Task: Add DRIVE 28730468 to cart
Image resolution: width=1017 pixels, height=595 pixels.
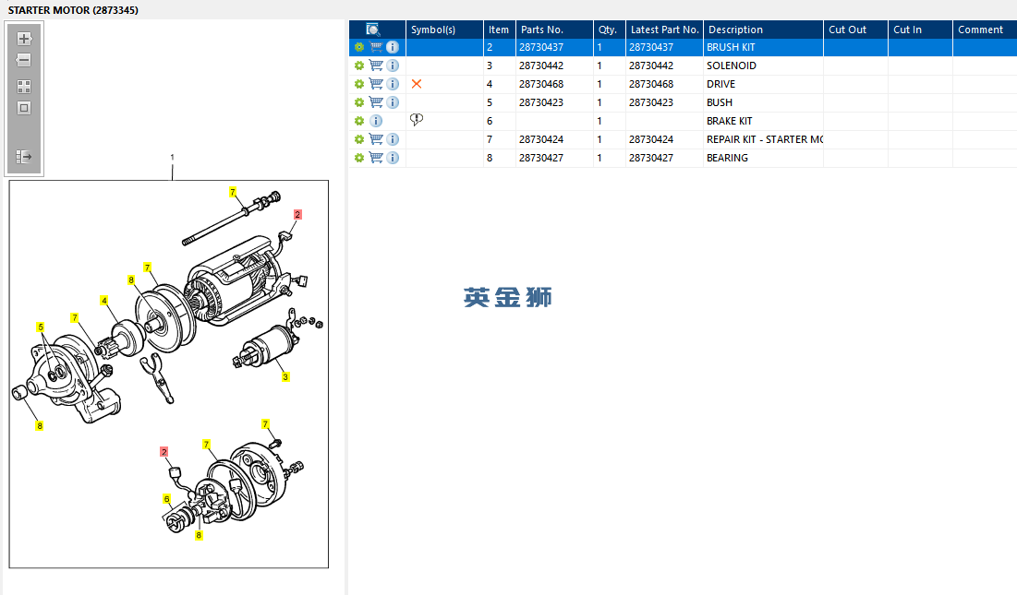Action: click(x=376, y=84)
